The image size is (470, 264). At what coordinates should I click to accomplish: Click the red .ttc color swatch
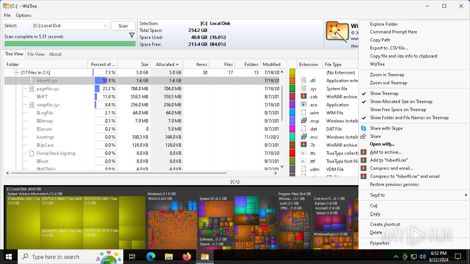(292, 153)
